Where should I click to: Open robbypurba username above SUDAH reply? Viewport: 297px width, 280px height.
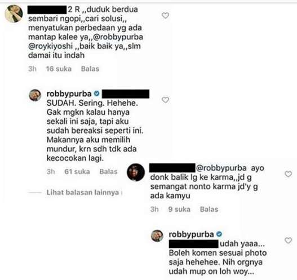click(x=69, y=94)
